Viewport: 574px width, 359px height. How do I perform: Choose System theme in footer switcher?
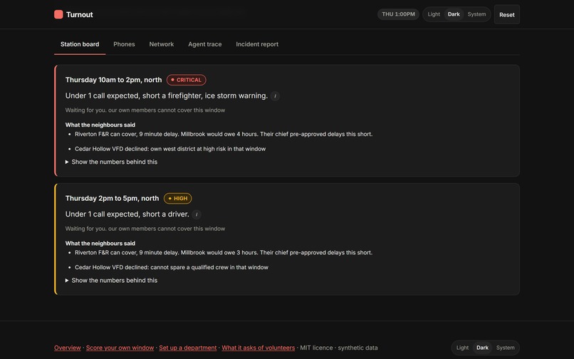pos(505,348)
